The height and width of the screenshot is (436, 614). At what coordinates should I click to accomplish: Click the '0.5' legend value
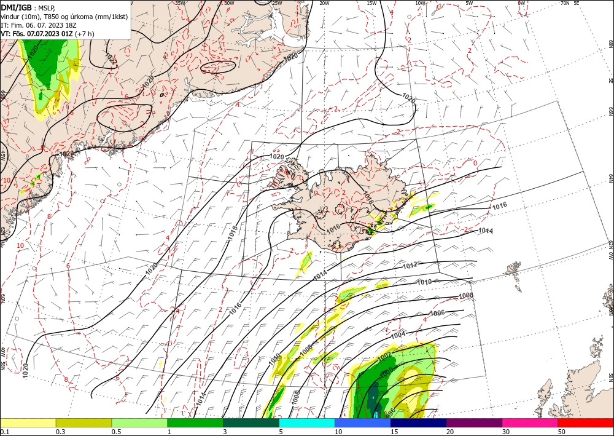(116, 432)
